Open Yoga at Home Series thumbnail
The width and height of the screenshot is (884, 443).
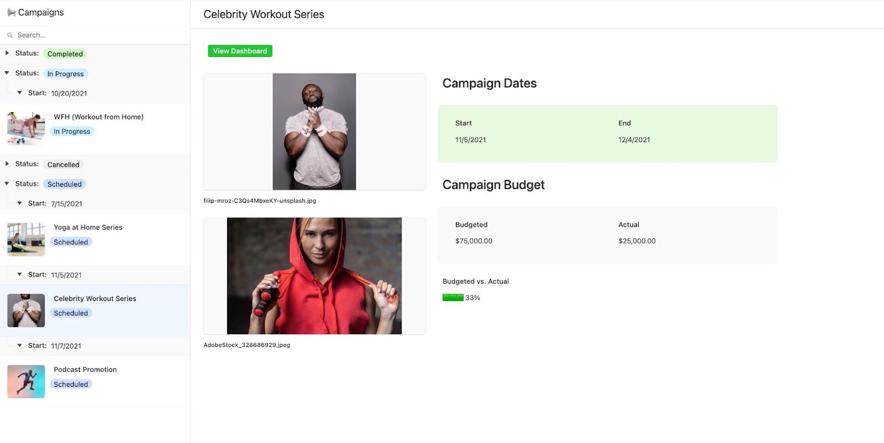tap(26, 239)
